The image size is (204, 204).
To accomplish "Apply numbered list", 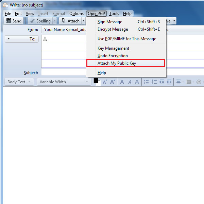I will coord(154,82).
